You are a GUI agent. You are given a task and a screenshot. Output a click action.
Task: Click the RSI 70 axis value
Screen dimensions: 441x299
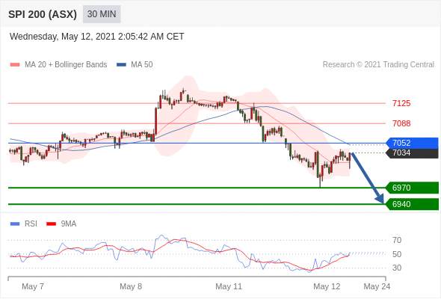pos(397,240)
